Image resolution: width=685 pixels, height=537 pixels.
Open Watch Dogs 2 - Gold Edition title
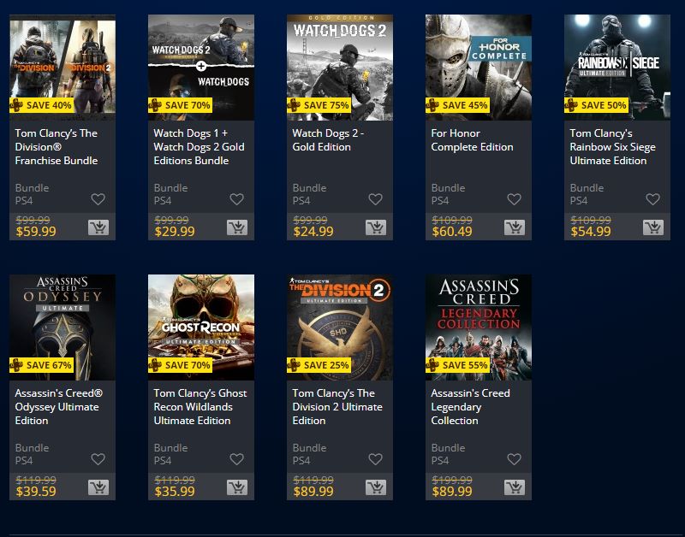pos(328,140)
